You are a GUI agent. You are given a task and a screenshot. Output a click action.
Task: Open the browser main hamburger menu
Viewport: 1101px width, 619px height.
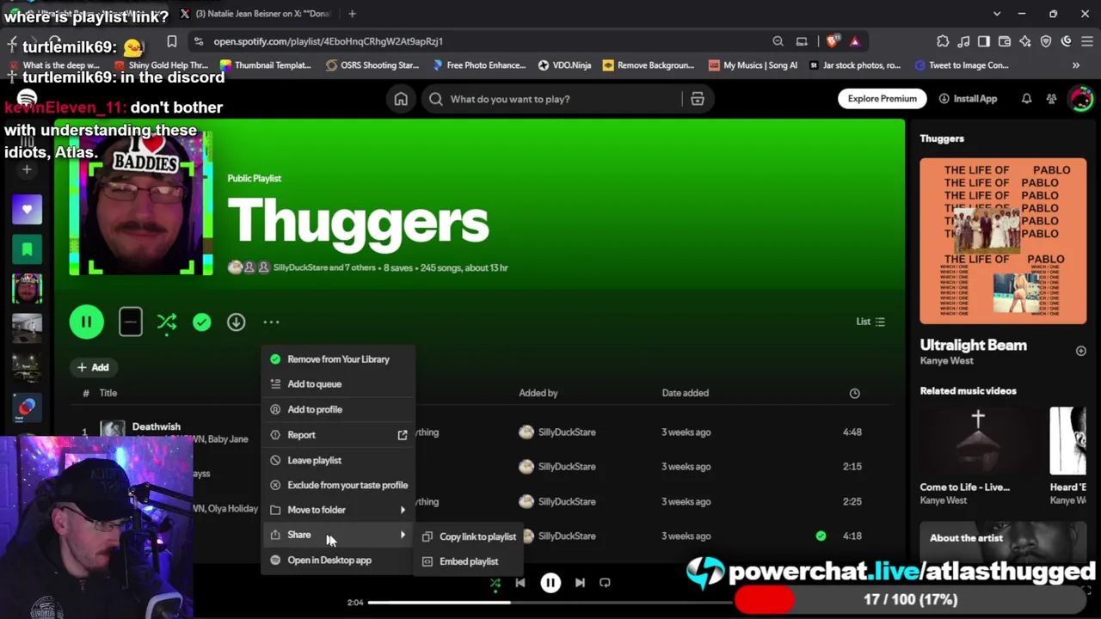coord(1087,41)
